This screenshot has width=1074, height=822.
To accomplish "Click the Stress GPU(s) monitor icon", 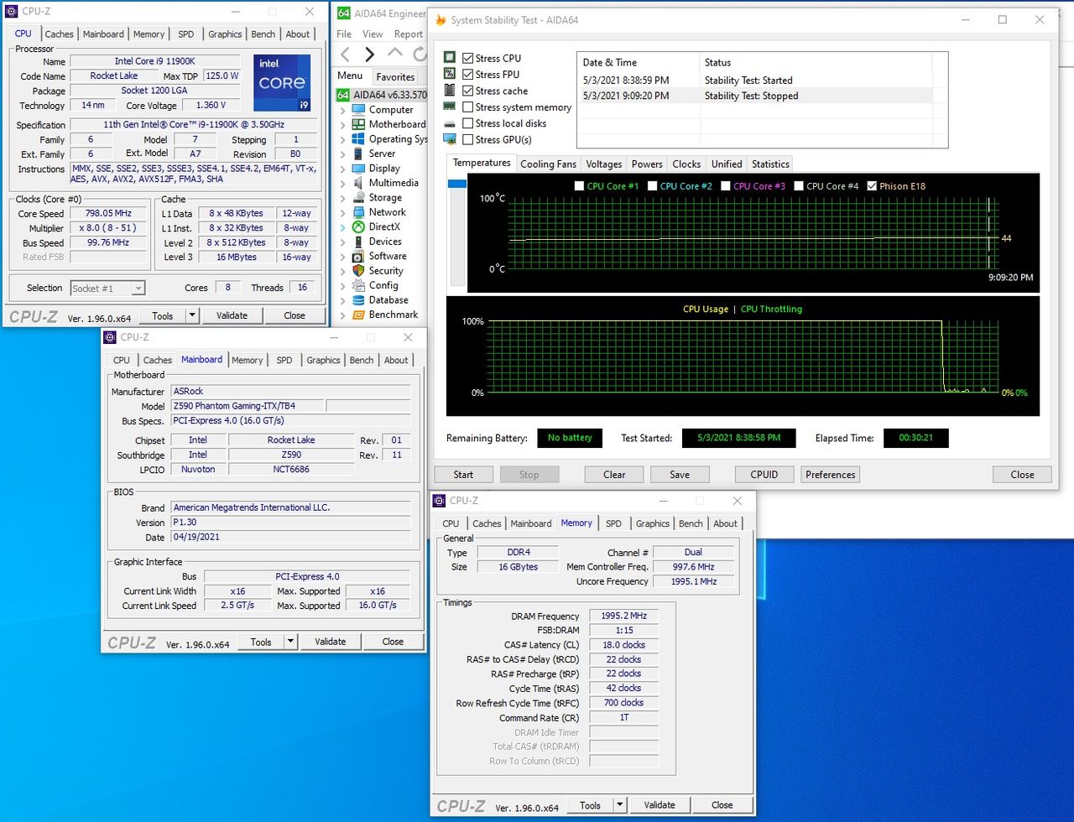I will (450, 139).
